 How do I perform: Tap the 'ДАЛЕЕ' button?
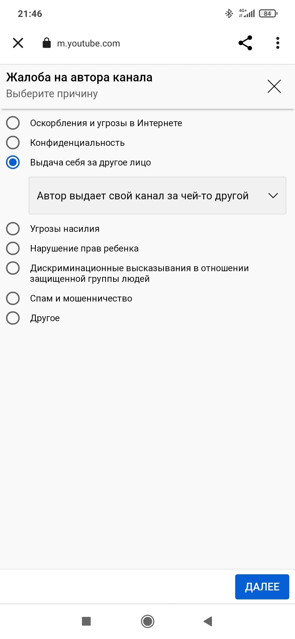click(262, 587)
